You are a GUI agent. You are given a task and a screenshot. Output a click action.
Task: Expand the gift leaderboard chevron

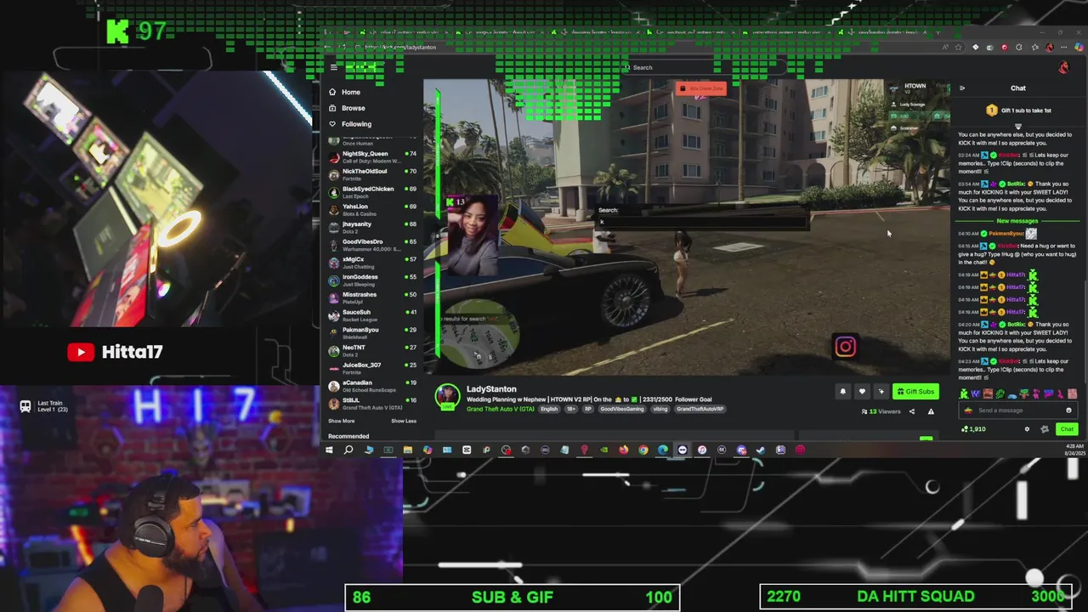pos(1018,126)
